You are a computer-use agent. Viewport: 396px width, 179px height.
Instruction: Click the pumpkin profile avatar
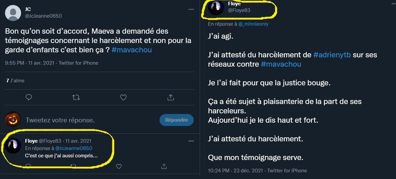point(13,120)
